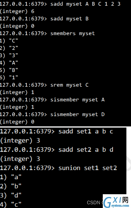Click the '(integer) 6' result line
Viewport: 131px width, 208px height.
point(17,11)
